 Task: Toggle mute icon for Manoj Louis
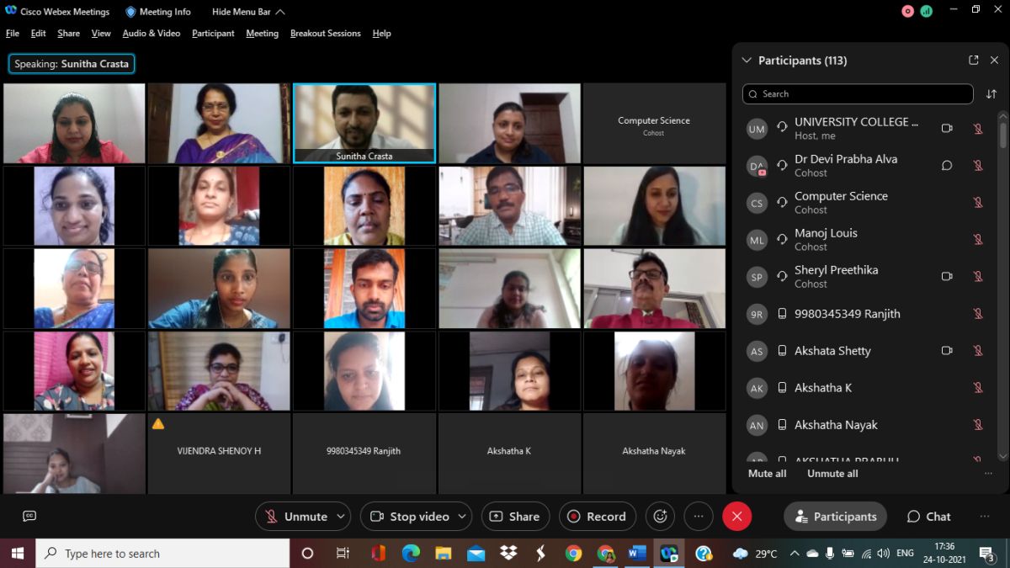pos(978,240)
